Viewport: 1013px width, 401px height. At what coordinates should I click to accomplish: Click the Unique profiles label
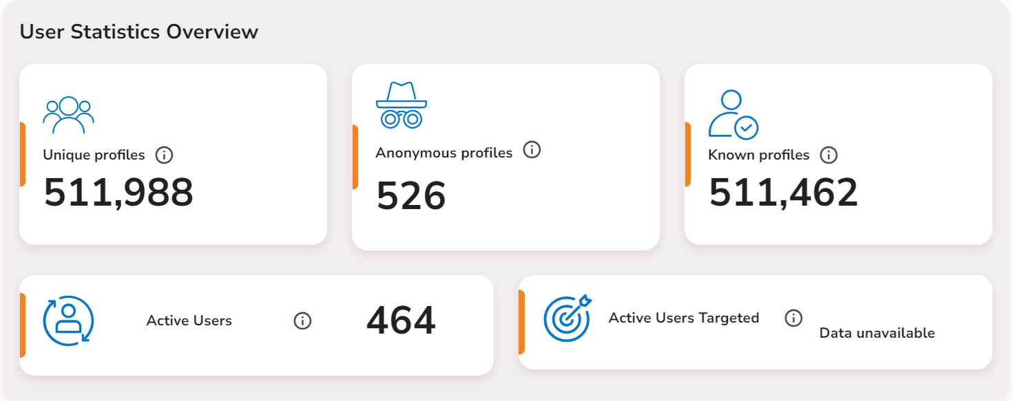[94, 155]
